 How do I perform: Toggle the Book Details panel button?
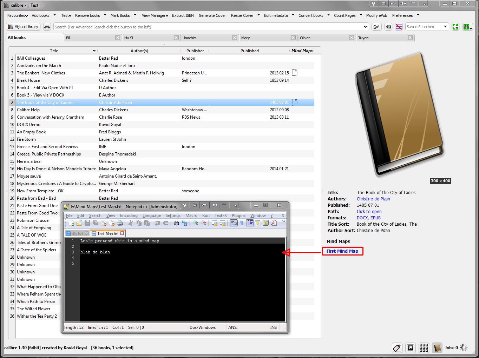(437, 348)
